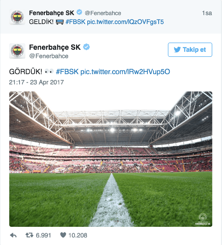Click verified badge in top tweet
This screenshot has width=222, height=245.
point(79,12)
